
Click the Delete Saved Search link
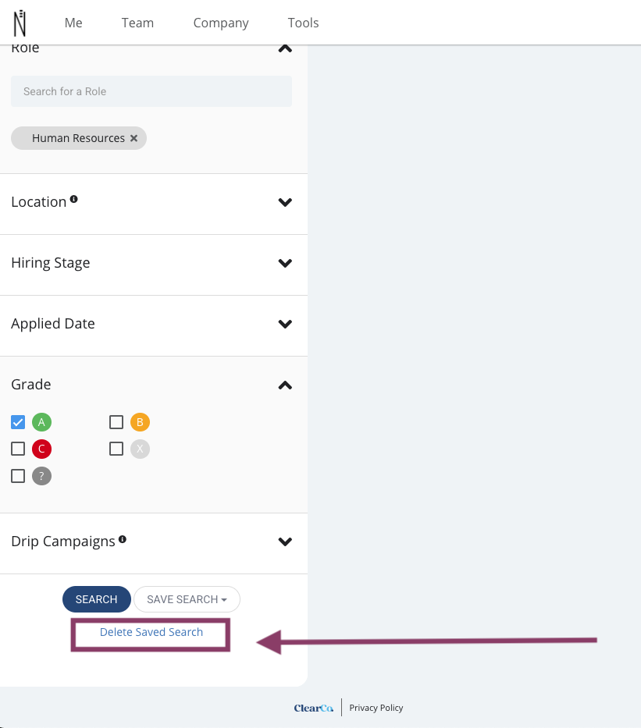tap(151, 632)
